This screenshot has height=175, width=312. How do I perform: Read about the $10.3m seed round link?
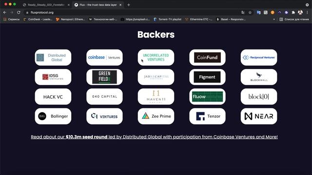(154, 137)
